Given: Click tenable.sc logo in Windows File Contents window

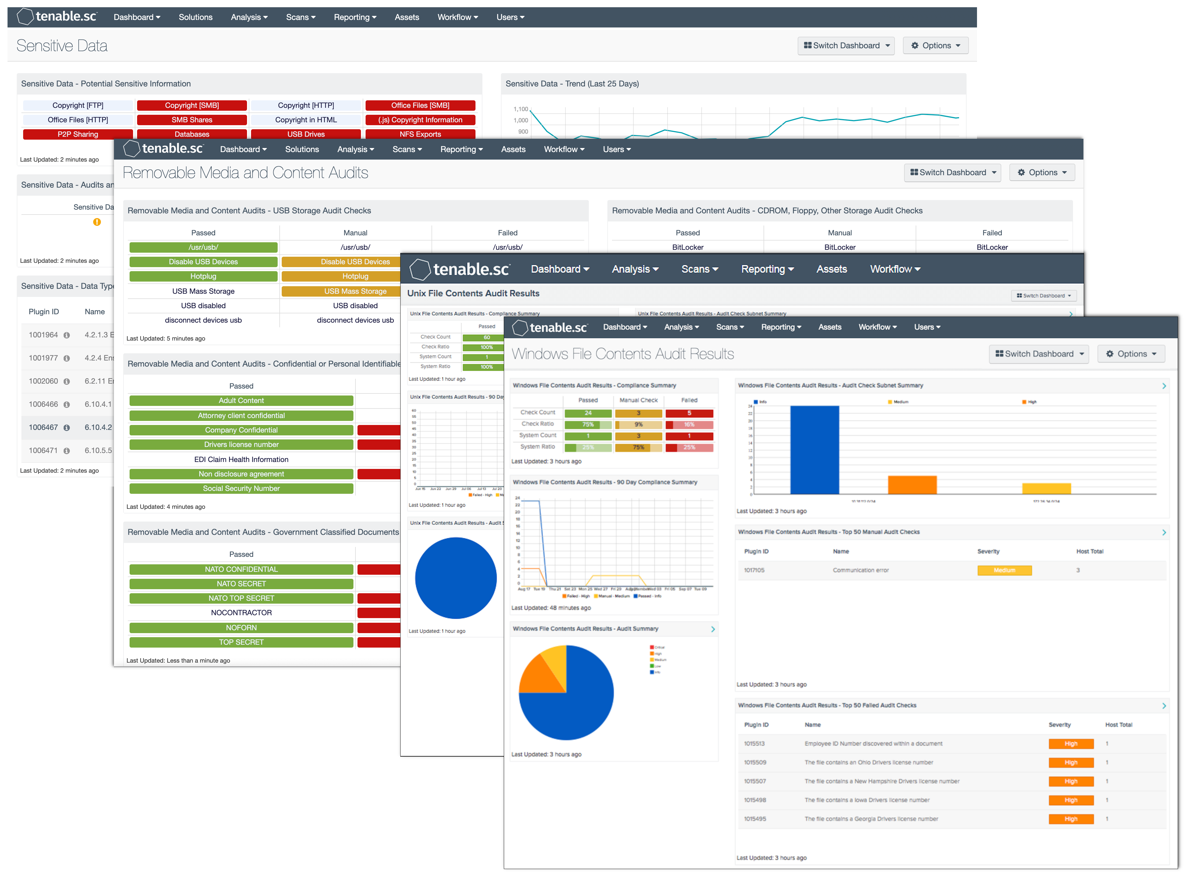Looking at the screenshot, I should click(x=550, y=328).
